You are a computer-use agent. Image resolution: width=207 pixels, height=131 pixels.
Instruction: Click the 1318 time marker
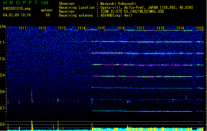click(x=160, y=28)
